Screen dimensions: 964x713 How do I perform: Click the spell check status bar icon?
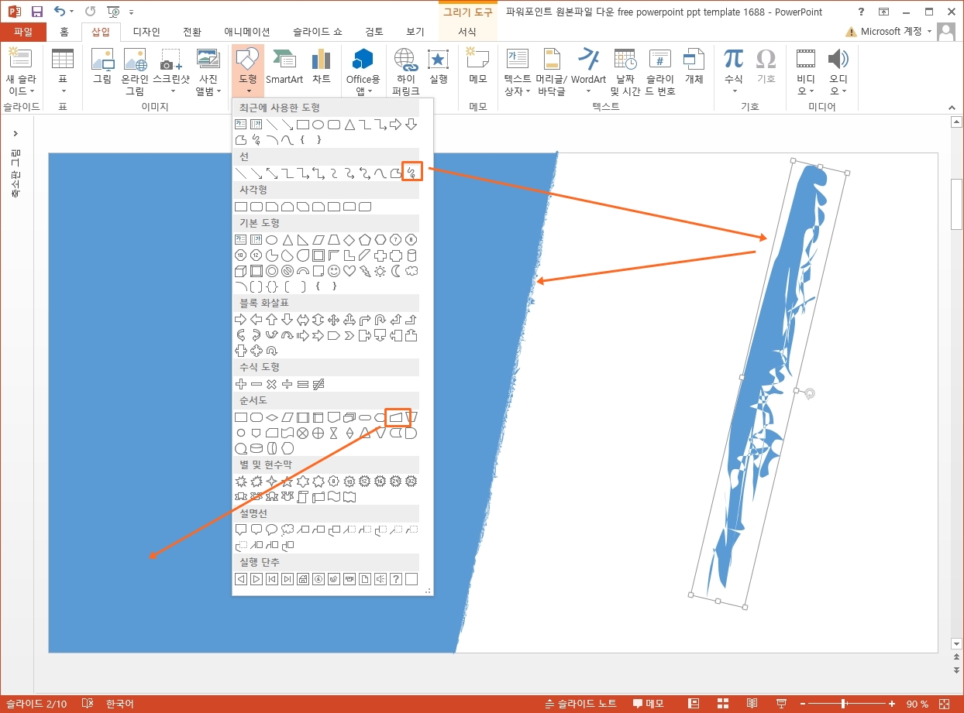(88, 704)
